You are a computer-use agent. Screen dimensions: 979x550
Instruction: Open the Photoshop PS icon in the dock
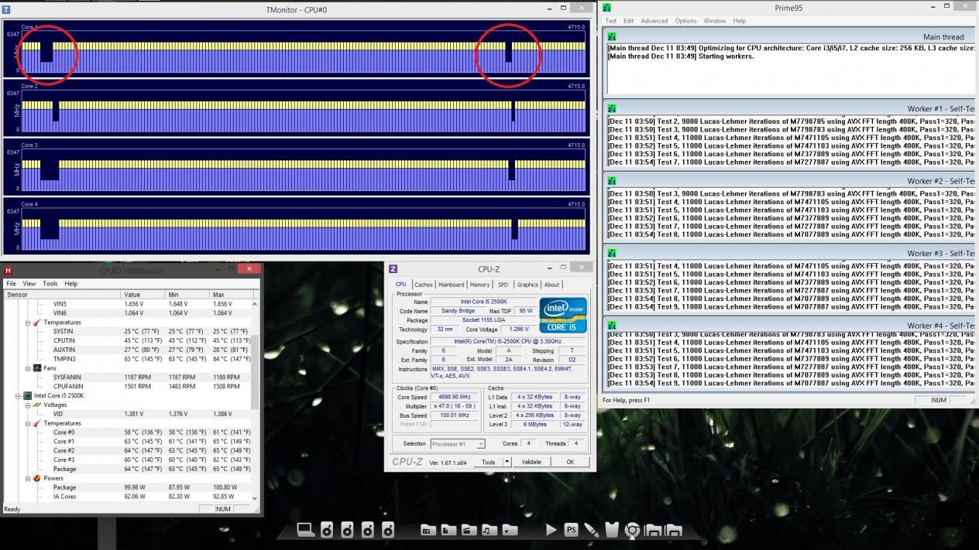click(x=572, y=530)
